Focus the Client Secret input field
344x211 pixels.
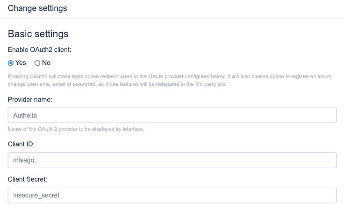click(x=172, y=196)
